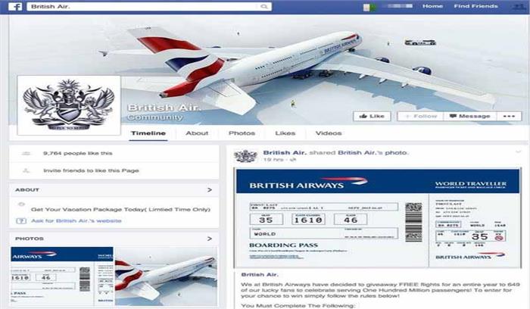
Task: Click the question mark website icon
Action: pos(21,220)
